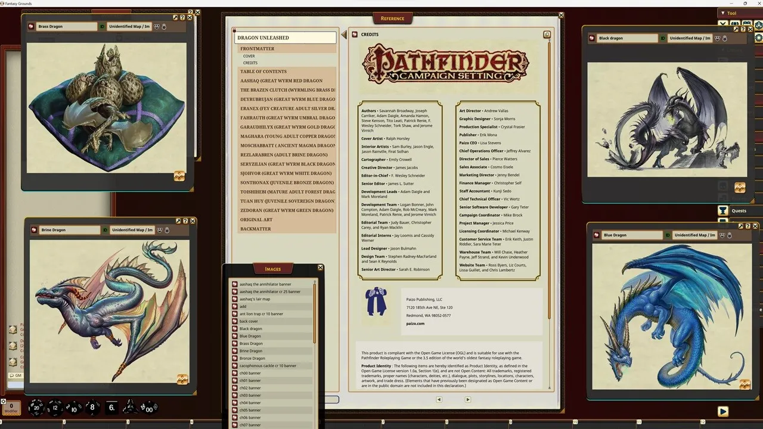
Task: Expand ORIGINAL ART chapter
Action: pyautogui.click(x=287, y=219)
